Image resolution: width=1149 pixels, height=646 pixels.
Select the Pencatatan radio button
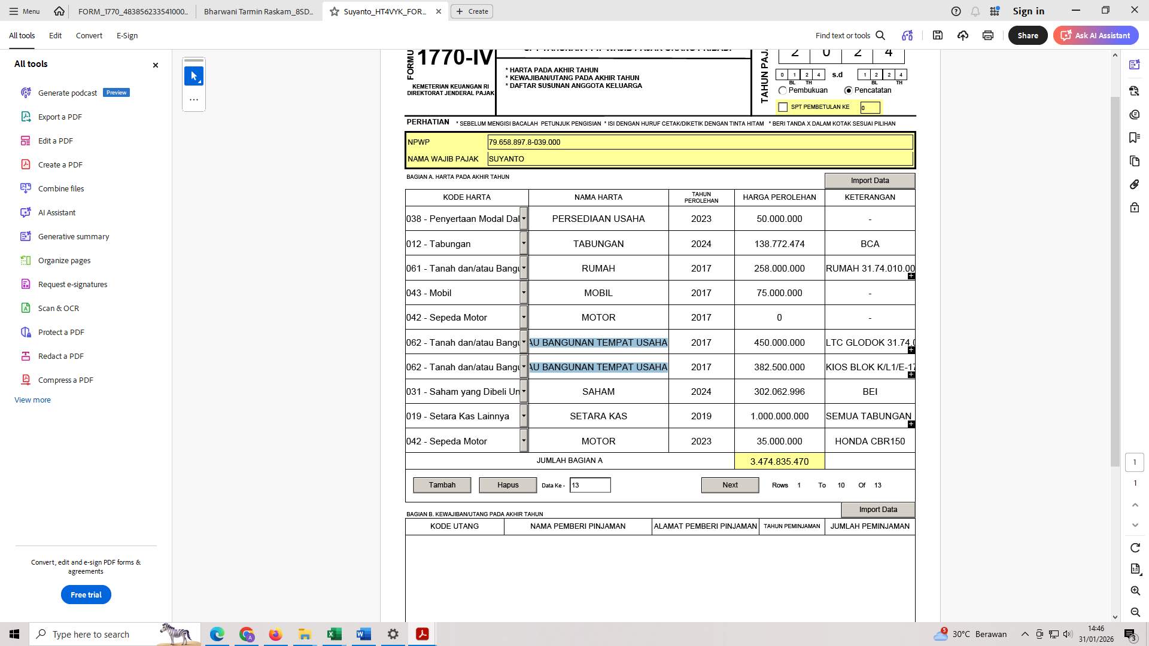pos(848,90)
